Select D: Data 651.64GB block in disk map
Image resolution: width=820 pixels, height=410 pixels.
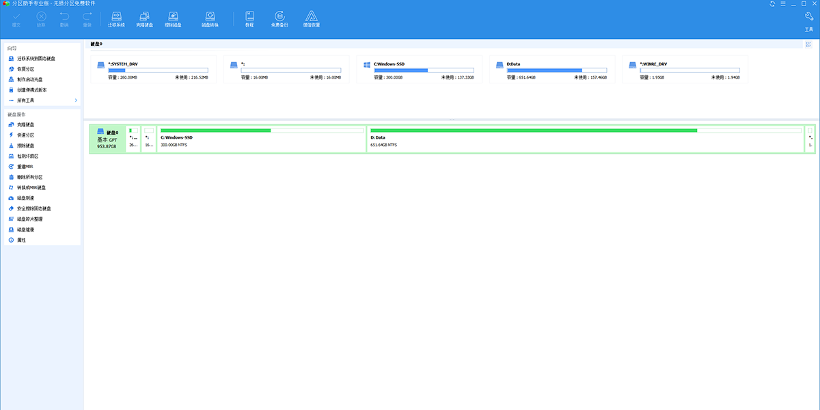[586, 139]
